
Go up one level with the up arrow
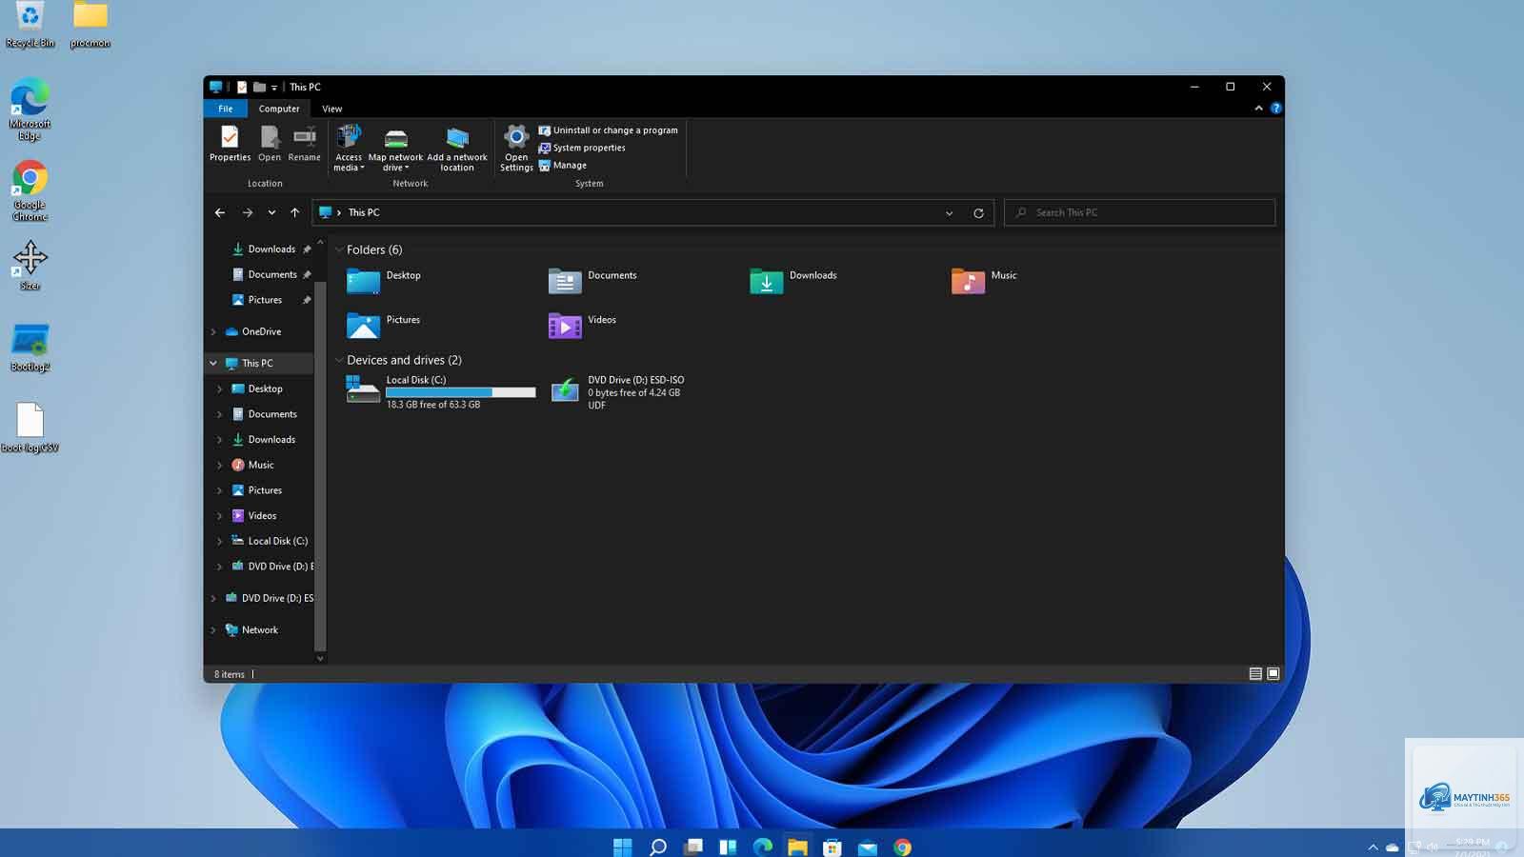[295, 212]
